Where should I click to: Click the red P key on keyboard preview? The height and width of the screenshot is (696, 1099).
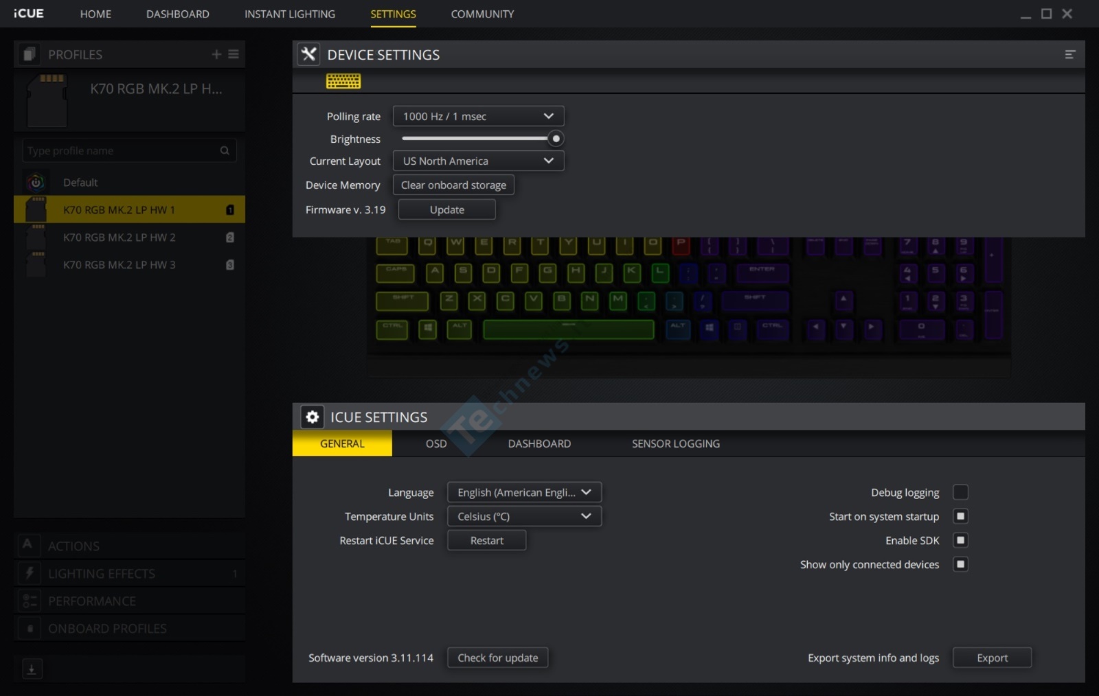pos(681,245)
